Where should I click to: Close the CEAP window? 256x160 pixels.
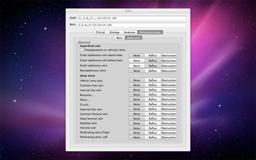[x=68, y=11]
